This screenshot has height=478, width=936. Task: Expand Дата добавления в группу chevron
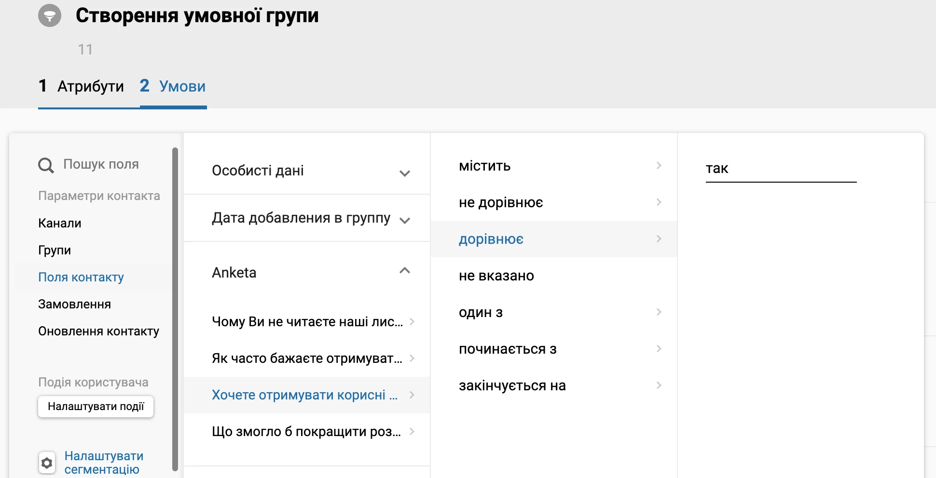tap(405, 220)
